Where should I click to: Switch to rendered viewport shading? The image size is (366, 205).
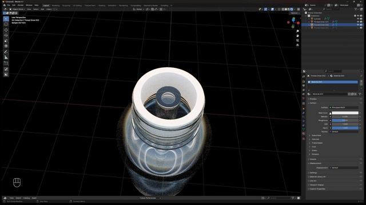292,9
